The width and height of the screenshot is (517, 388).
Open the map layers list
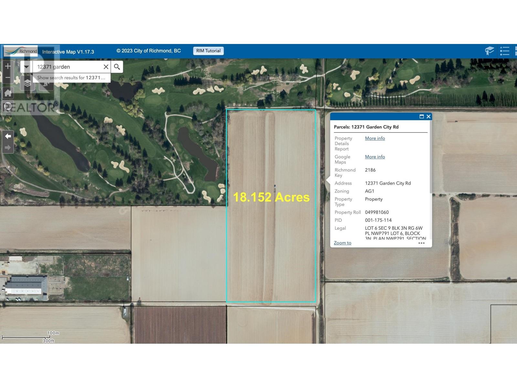pos(27,83)
